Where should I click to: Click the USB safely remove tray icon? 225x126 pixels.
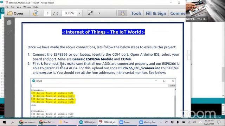click(178, 122)
